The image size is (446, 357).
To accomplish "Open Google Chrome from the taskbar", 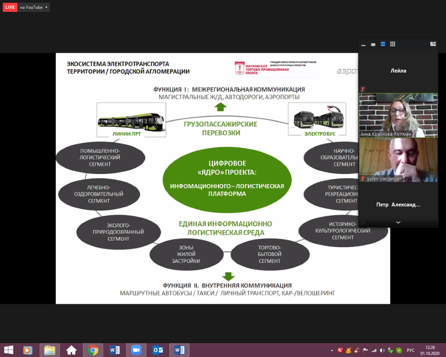I will (93, 350).
